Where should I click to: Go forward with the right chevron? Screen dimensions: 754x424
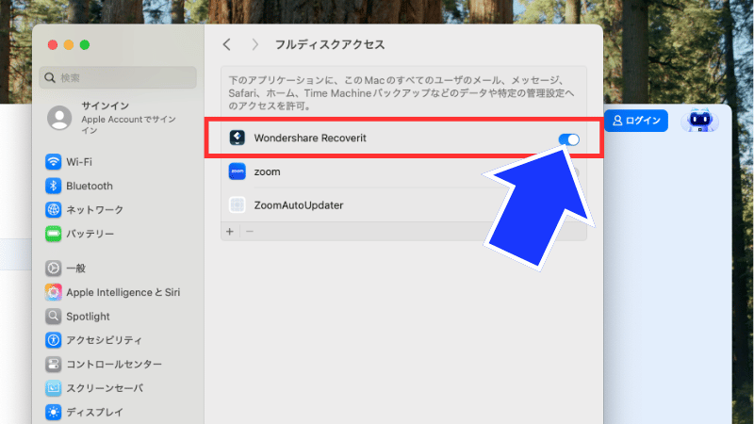[254, 44]
